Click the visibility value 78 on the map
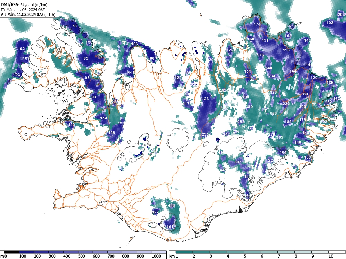The height and width of the screenshot is (259, 346). pos(75,26)
